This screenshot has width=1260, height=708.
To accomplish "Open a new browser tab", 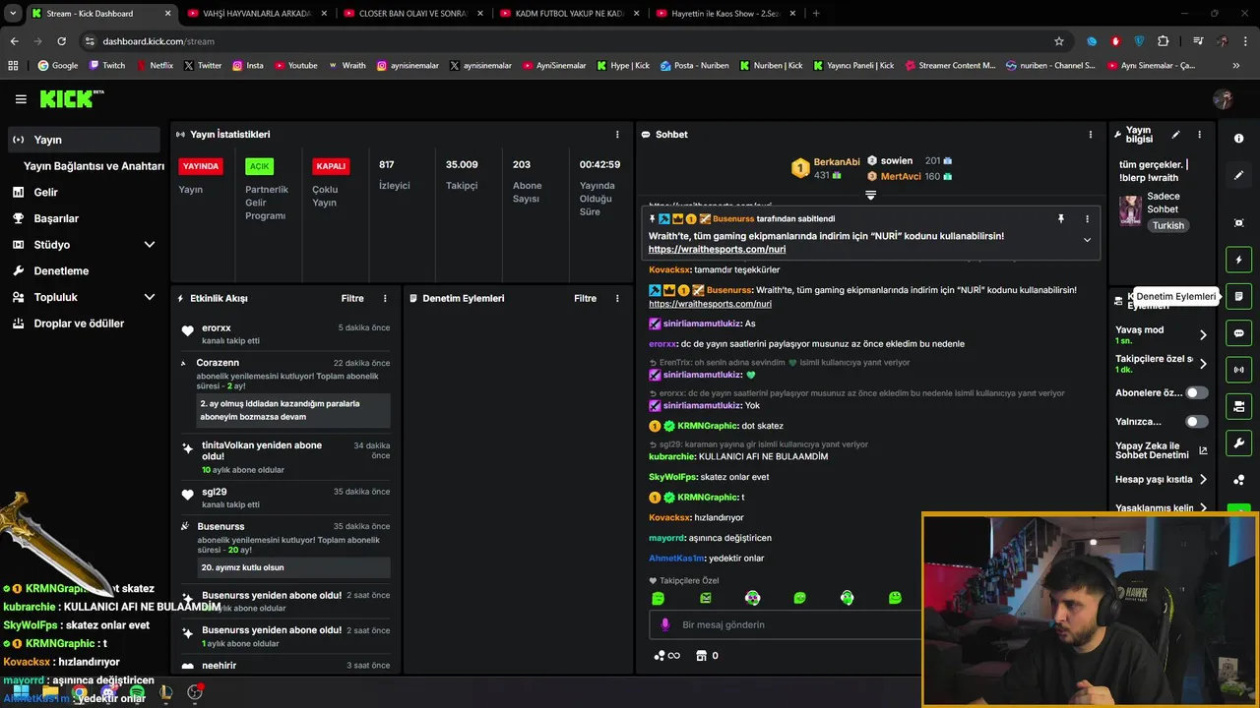I will (x=816, y=14).
